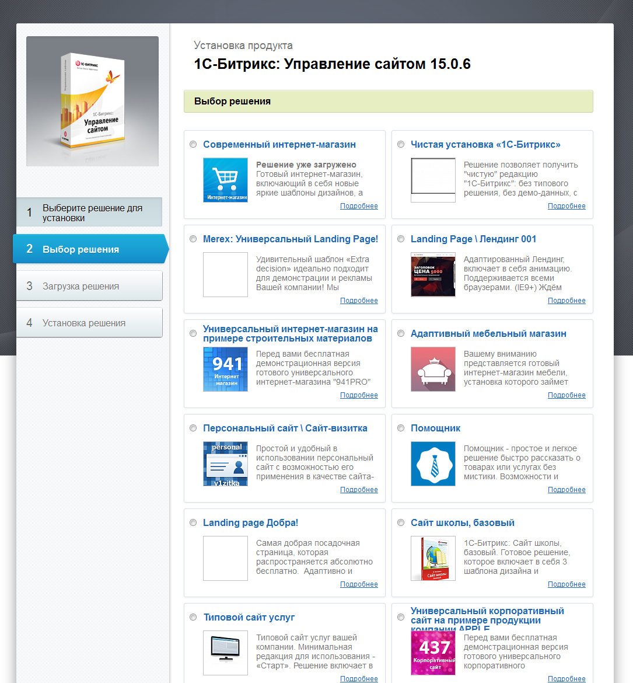This screenshot has height=683, width=633.
Task: Click the Мегех: Универсальный Landing Page! title
Action: pyautogui.click(x=291, y=239)
